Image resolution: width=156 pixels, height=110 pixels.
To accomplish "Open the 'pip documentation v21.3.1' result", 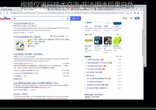I will 24,23.
